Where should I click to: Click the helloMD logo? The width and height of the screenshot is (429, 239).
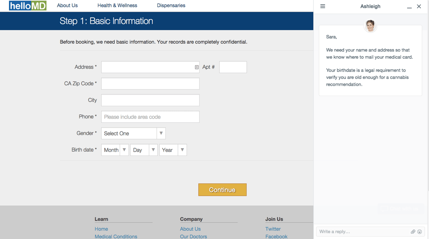27,6
